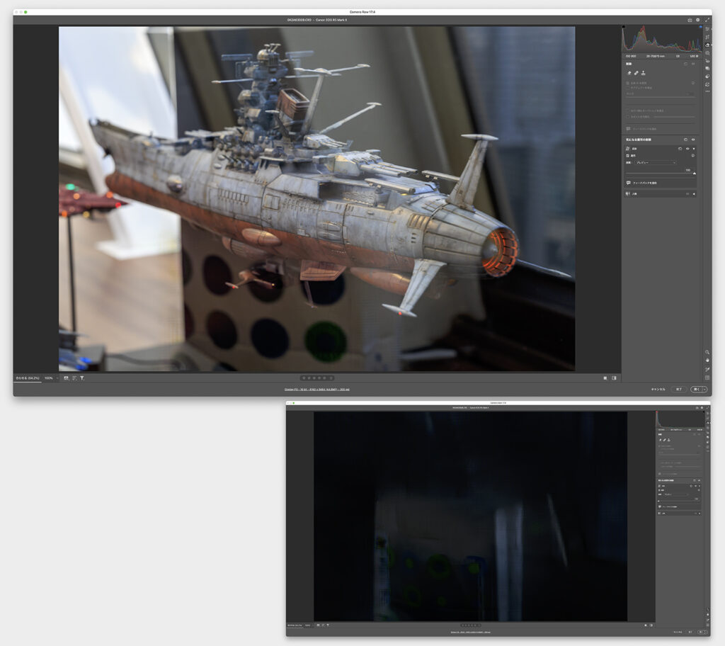Reset the 削除 panel settings
Screen dimensions: 725x646
coord(685,64)
